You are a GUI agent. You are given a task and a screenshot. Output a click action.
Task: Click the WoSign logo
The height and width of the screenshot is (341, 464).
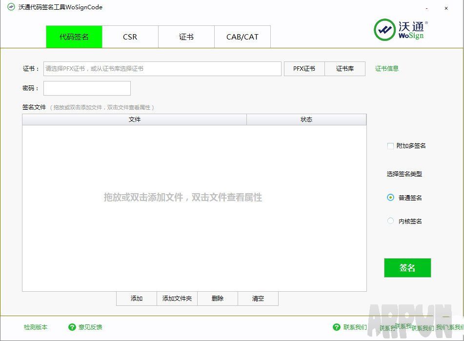(401, 30)
